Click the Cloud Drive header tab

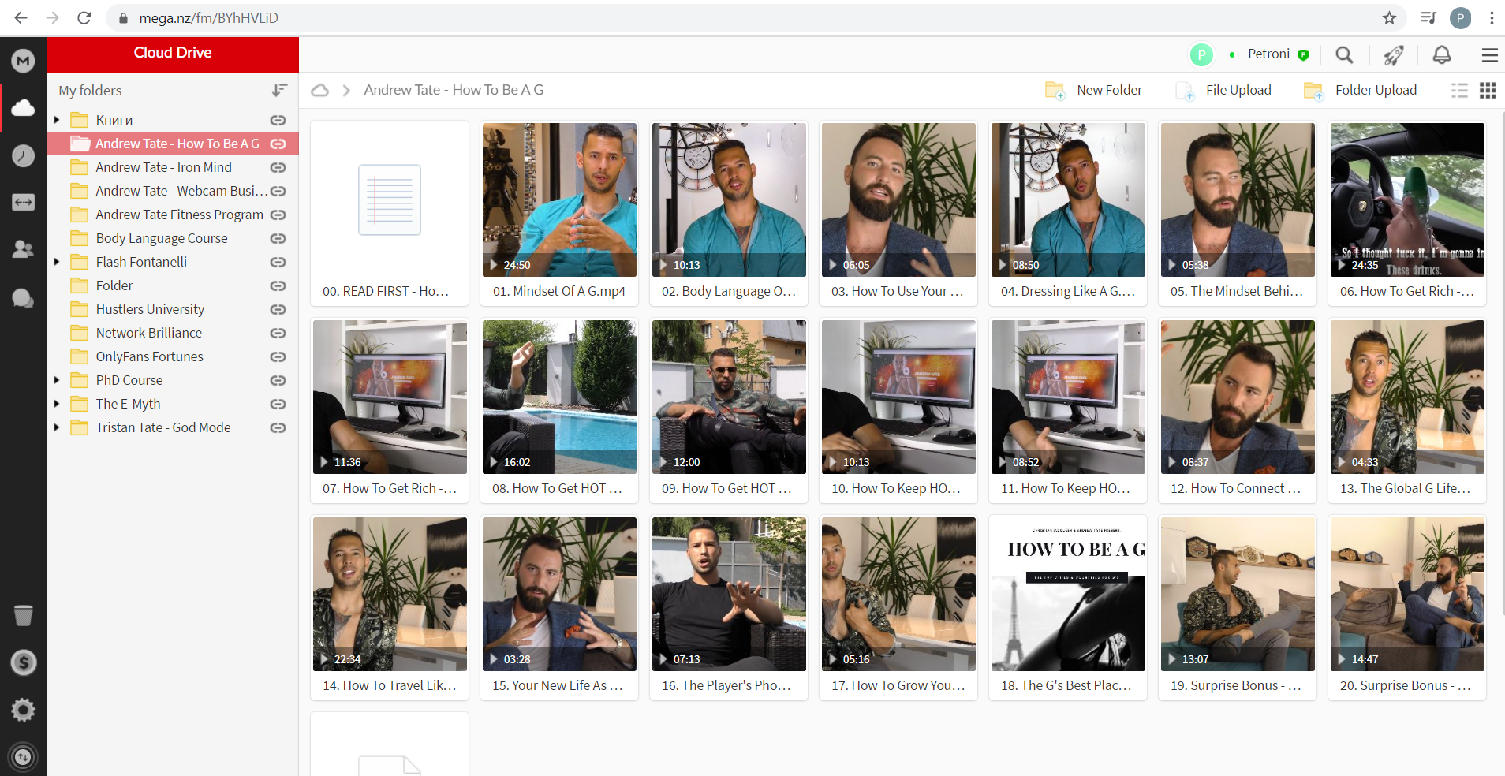(x=173, y=53)
